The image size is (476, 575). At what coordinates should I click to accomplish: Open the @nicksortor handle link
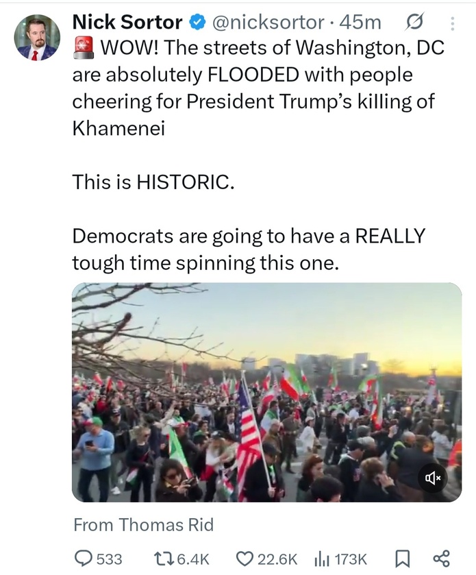268,23
